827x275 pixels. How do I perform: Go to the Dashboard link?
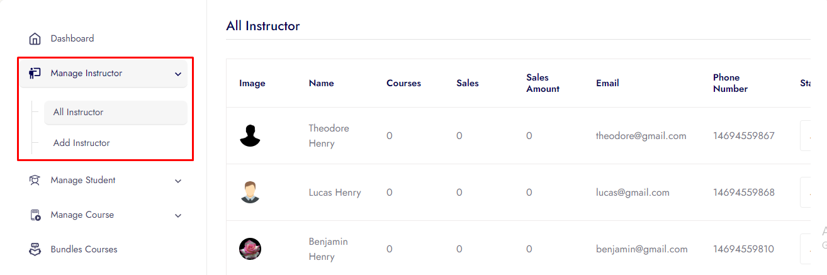click(72, 39)
